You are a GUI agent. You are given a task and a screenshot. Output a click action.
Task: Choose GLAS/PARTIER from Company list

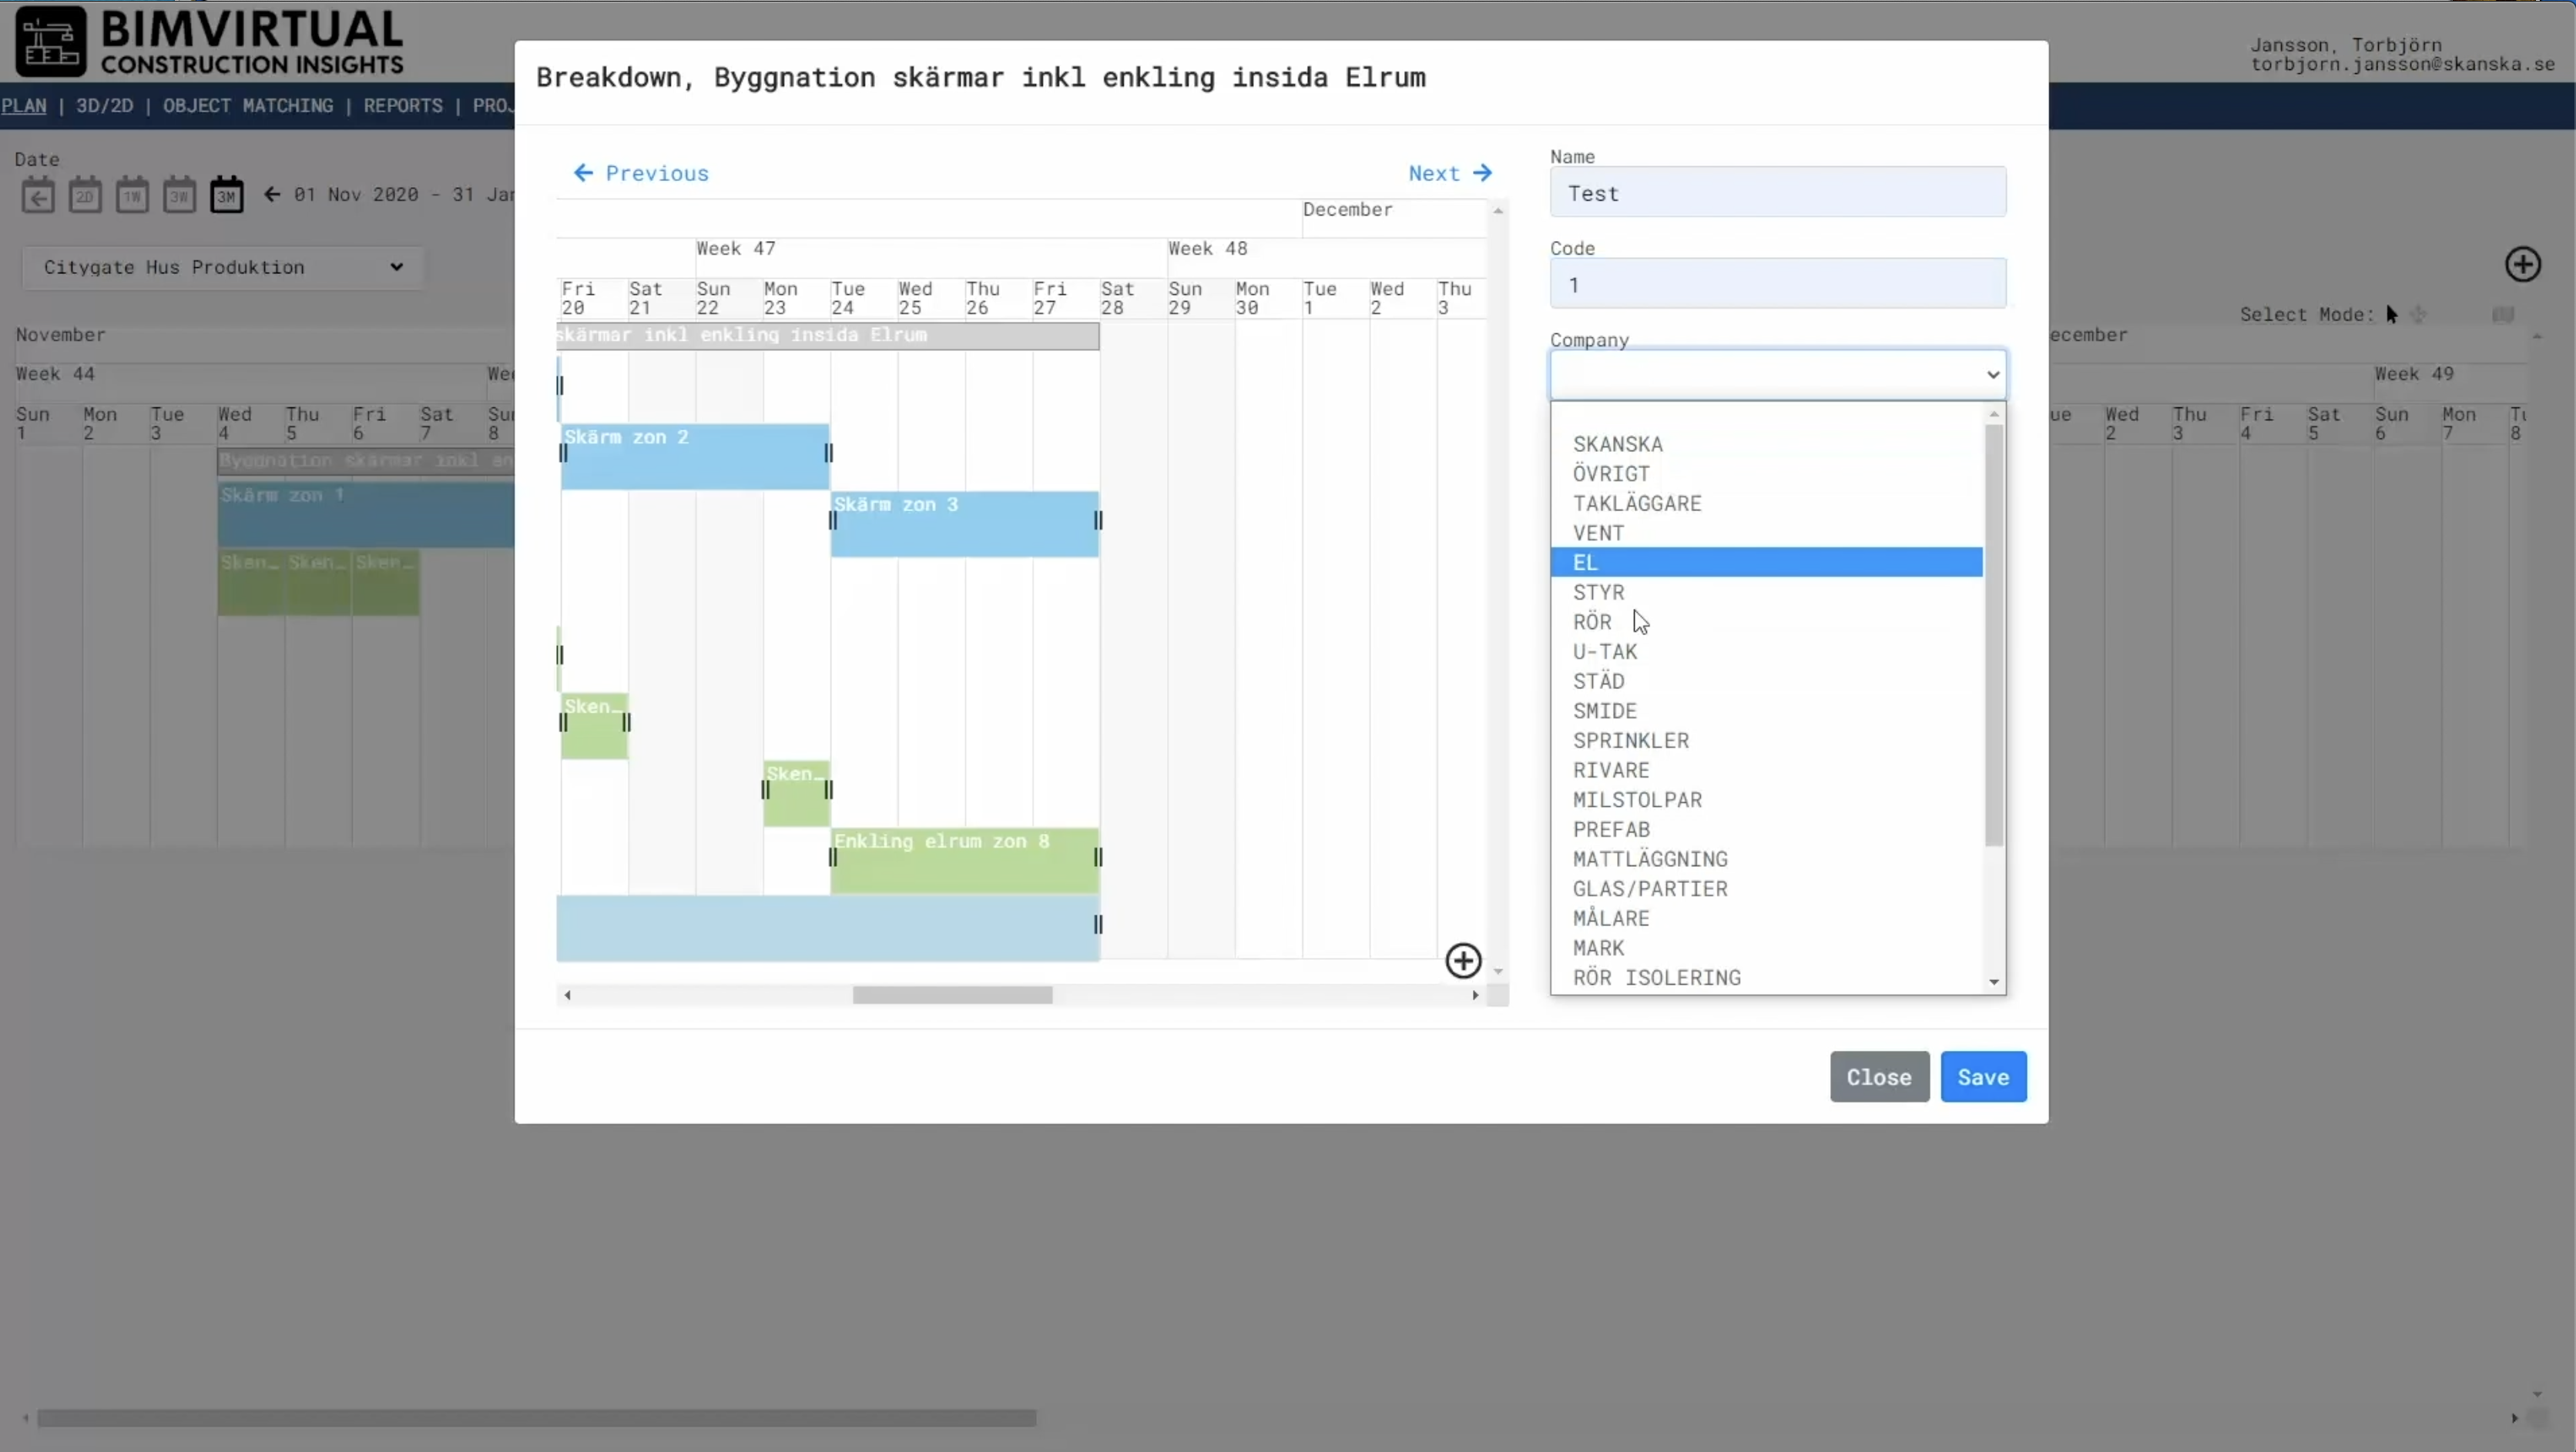[x=1766, y=888]
